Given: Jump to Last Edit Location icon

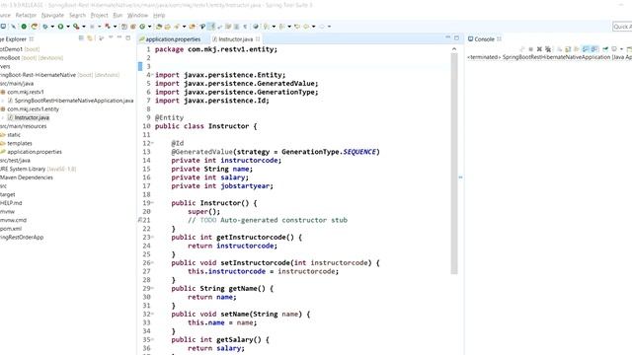Looking at the screenshot, I should pos(297,27).
